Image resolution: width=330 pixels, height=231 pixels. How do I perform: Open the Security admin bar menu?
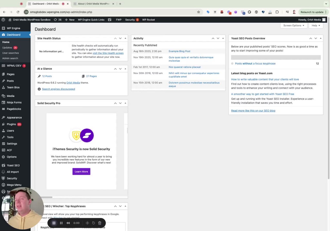click(x=132, y=20)
